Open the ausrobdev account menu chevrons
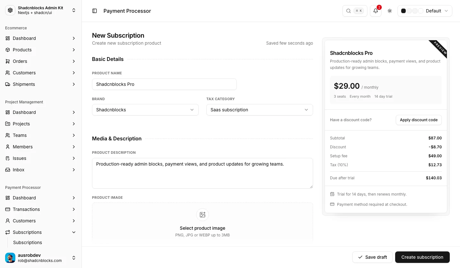The width and height of the screenshot is (460, 268). 74,258
